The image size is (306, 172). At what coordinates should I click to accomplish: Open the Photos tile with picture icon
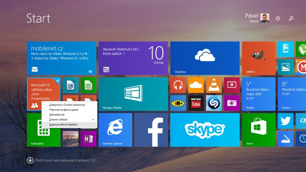285,67
